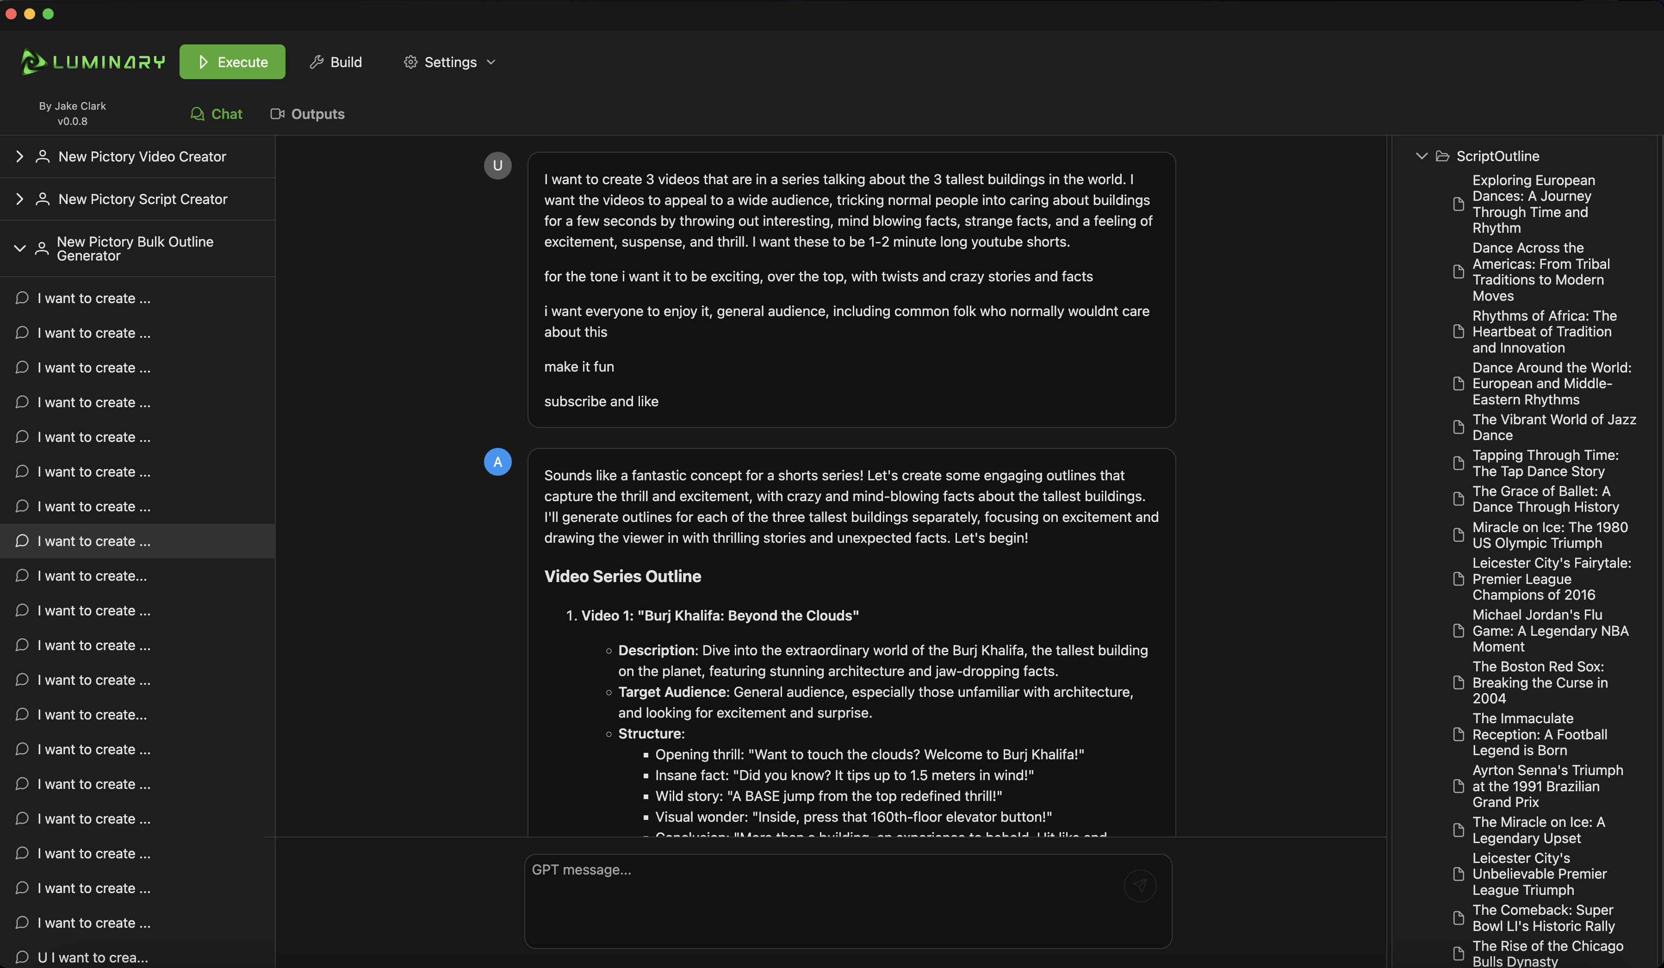Expand New Pictory Video Creator section
Viewport: 1664px width, 968px height.
pos(20,156)
